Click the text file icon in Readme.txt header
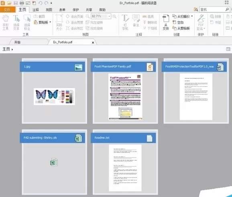Viewport: 232px width, 197px height. (149, 138)
